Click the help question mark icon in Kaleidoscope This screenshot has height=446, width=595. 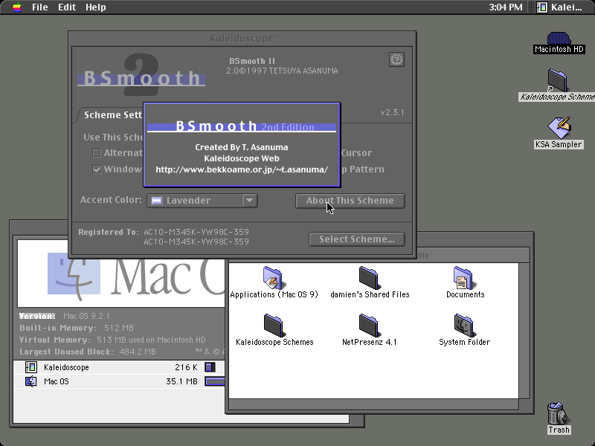[x=396, y=59]
